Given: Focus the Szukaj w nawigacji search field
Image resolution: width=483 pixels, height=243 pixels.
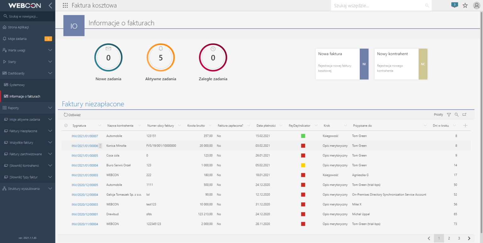Looking at the screenshot, I should [x=28, y=16].
